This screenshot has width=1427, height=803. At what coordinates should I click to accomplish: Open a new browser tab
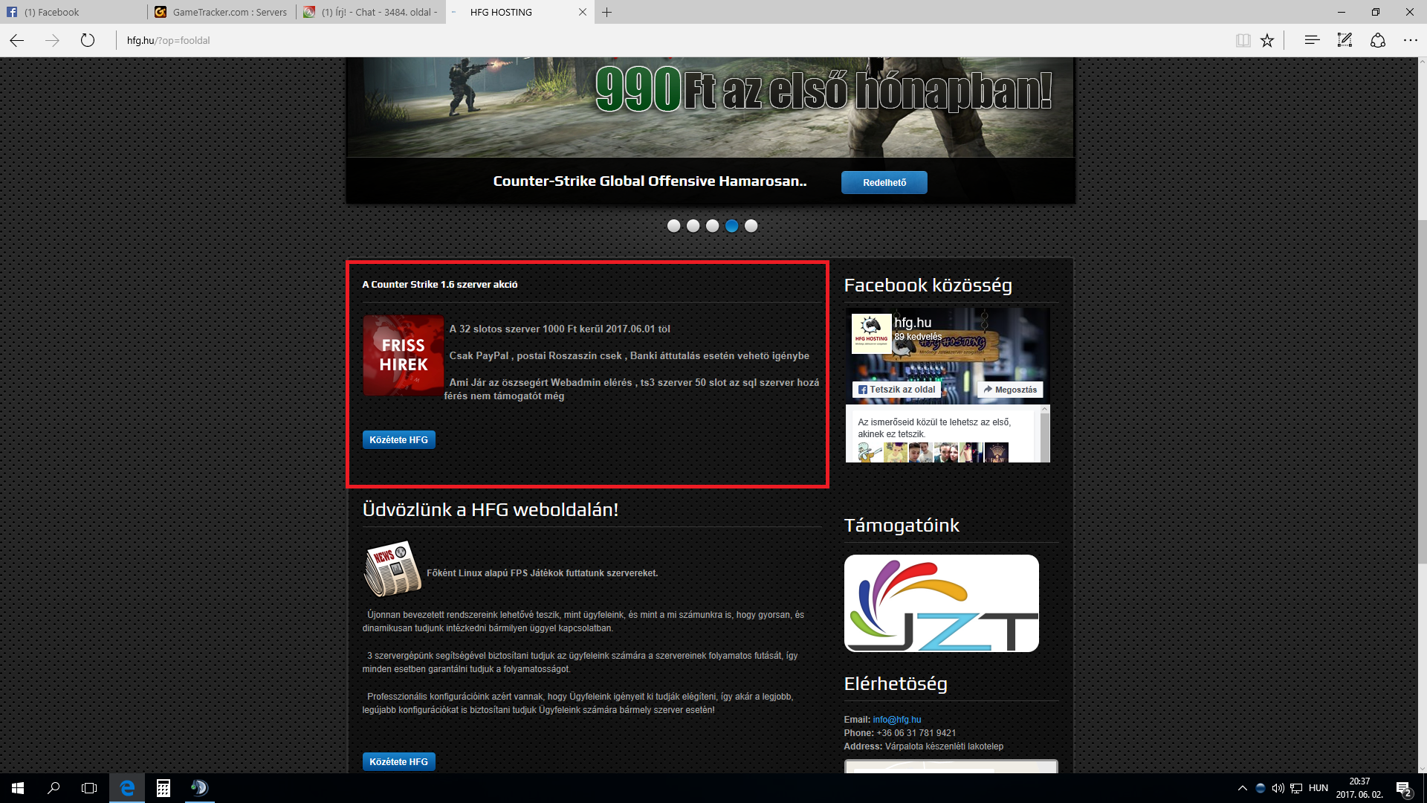coord(606,12)
